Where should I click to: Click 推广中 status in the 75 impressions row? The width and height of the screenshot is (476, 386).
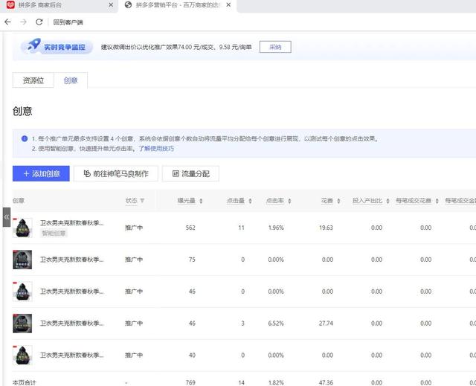coord(134,260)
